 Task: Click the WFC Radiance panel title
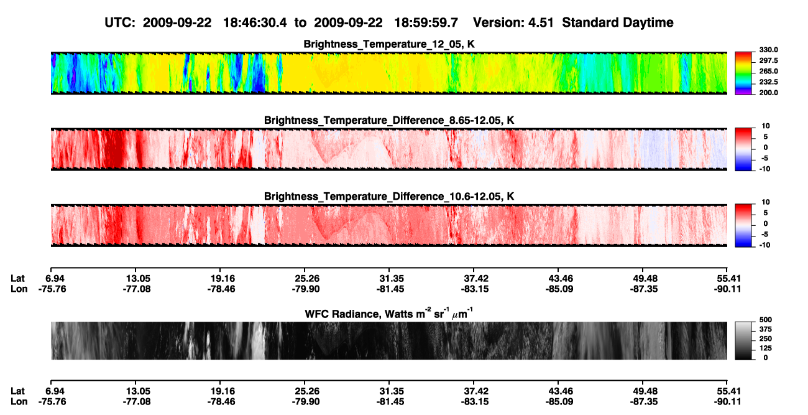point(389,313)
